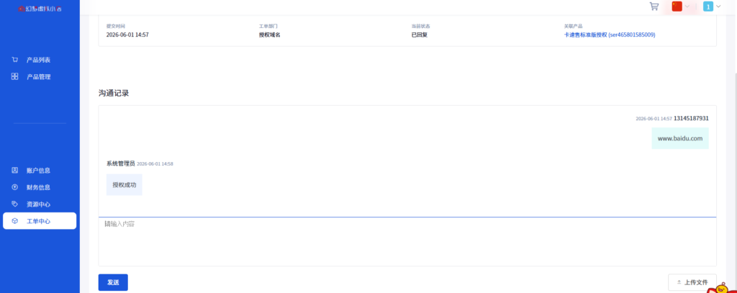
Task: Click the China flag language icon
Action: coord(677,6)
